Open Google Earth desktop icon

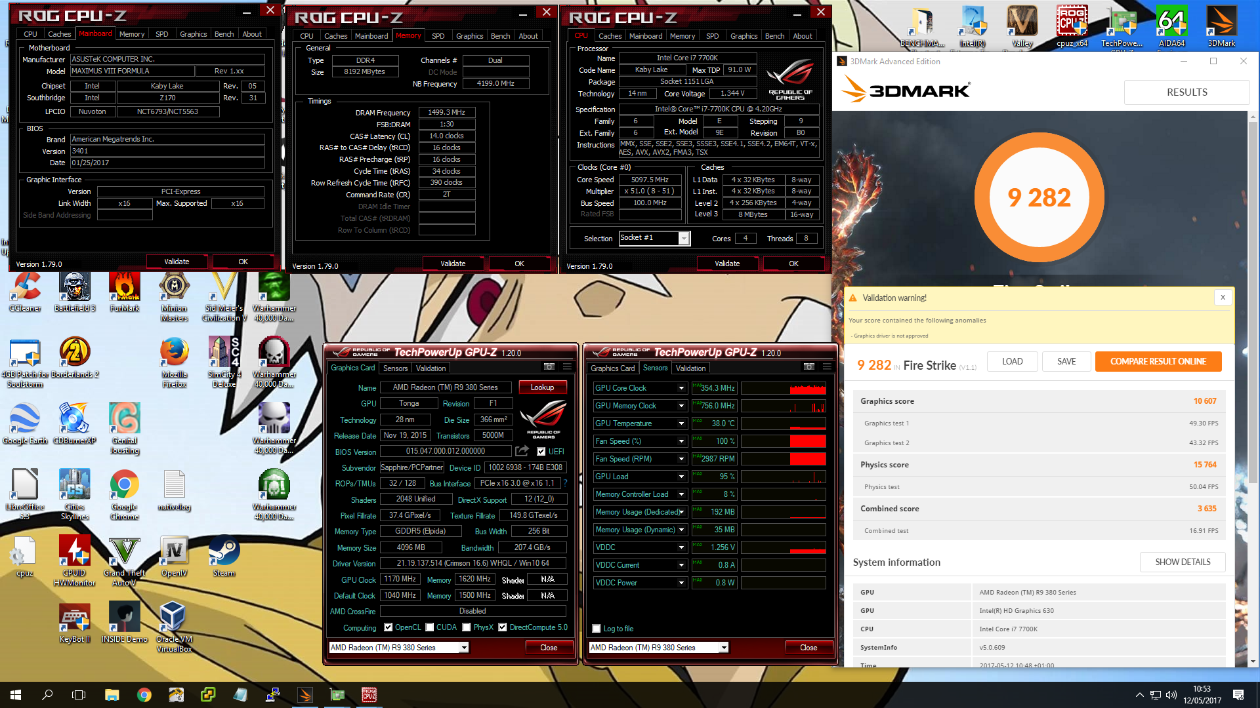point(25,424)
